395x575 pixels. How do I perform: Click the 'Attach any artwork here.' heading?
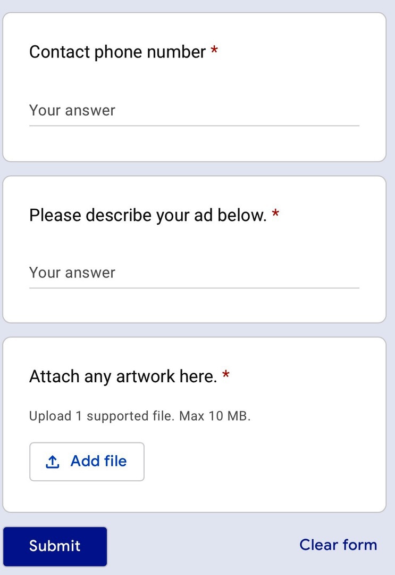coord(123,376)
